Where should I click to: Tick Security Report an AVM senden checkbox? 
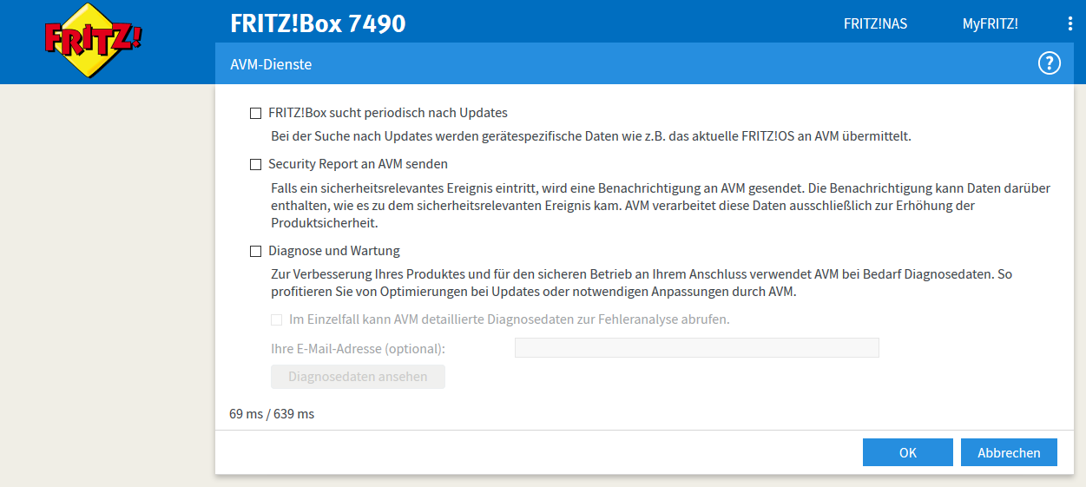click(x=255, y=164)
